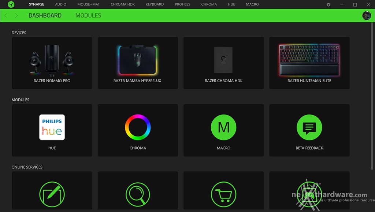Go forward with the right arrow

coord(16,15)
